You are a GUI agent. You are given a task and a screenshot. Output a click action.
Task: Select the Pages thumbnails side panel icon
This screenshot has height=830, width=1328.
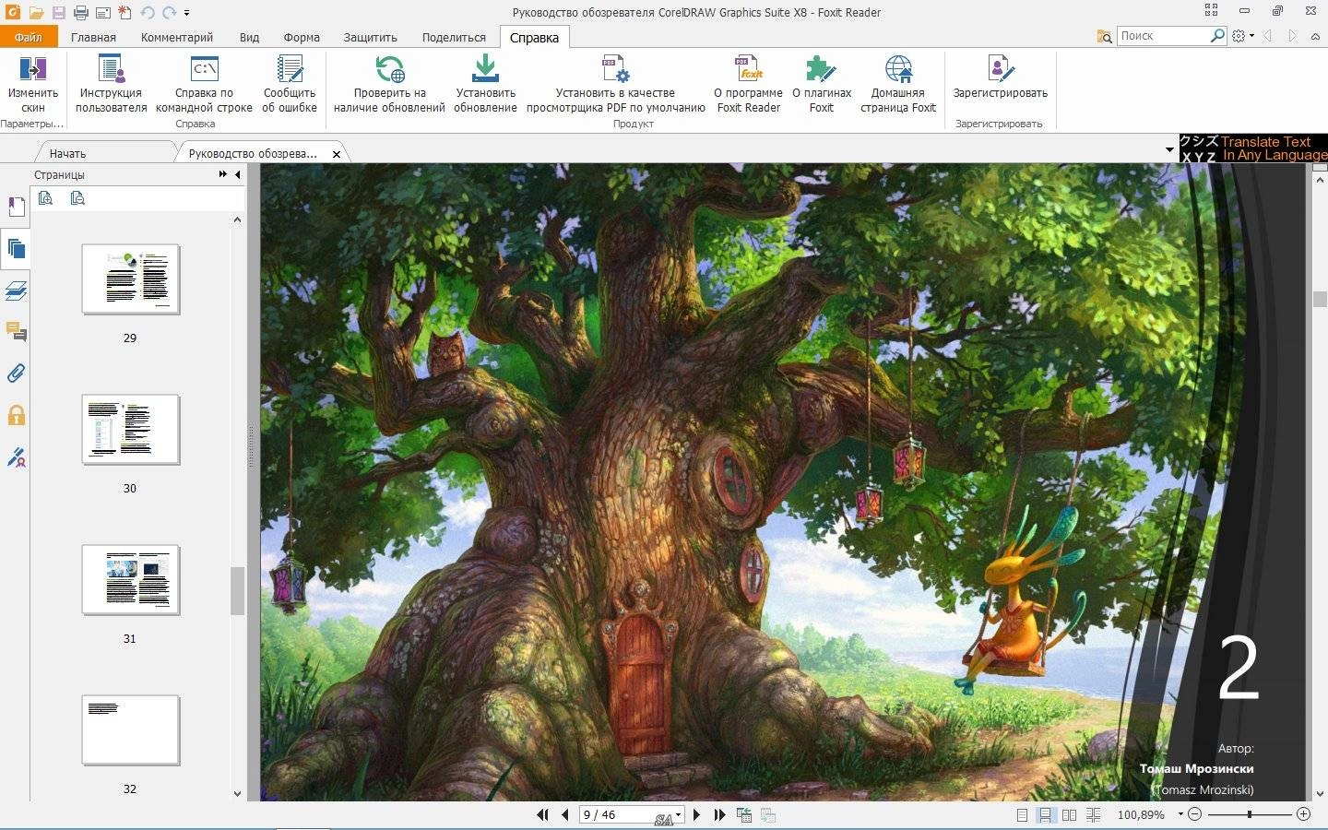16,248
